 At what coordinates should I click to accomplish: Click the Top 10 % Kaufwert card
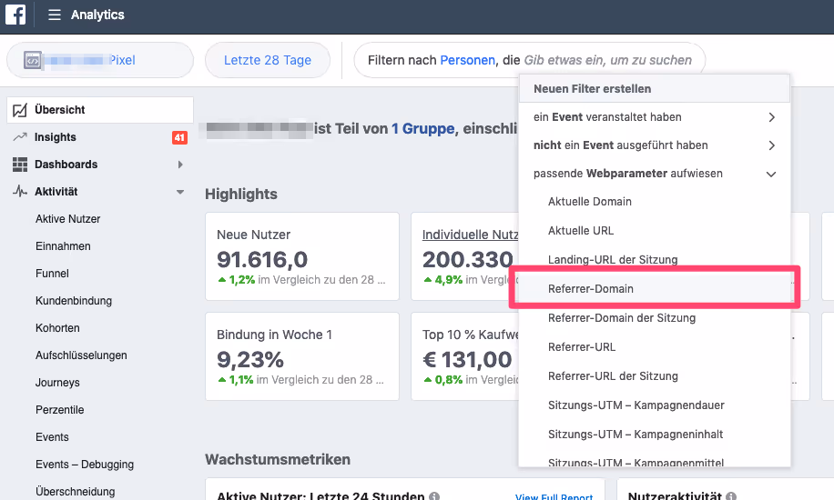(465, 356)
